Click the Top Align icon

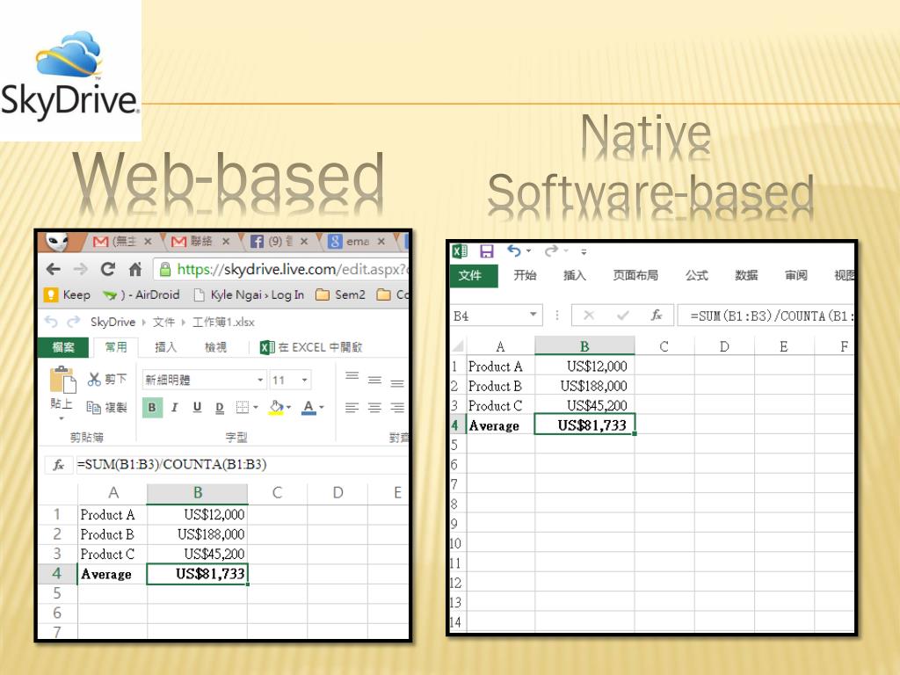[x=352, y=376]
